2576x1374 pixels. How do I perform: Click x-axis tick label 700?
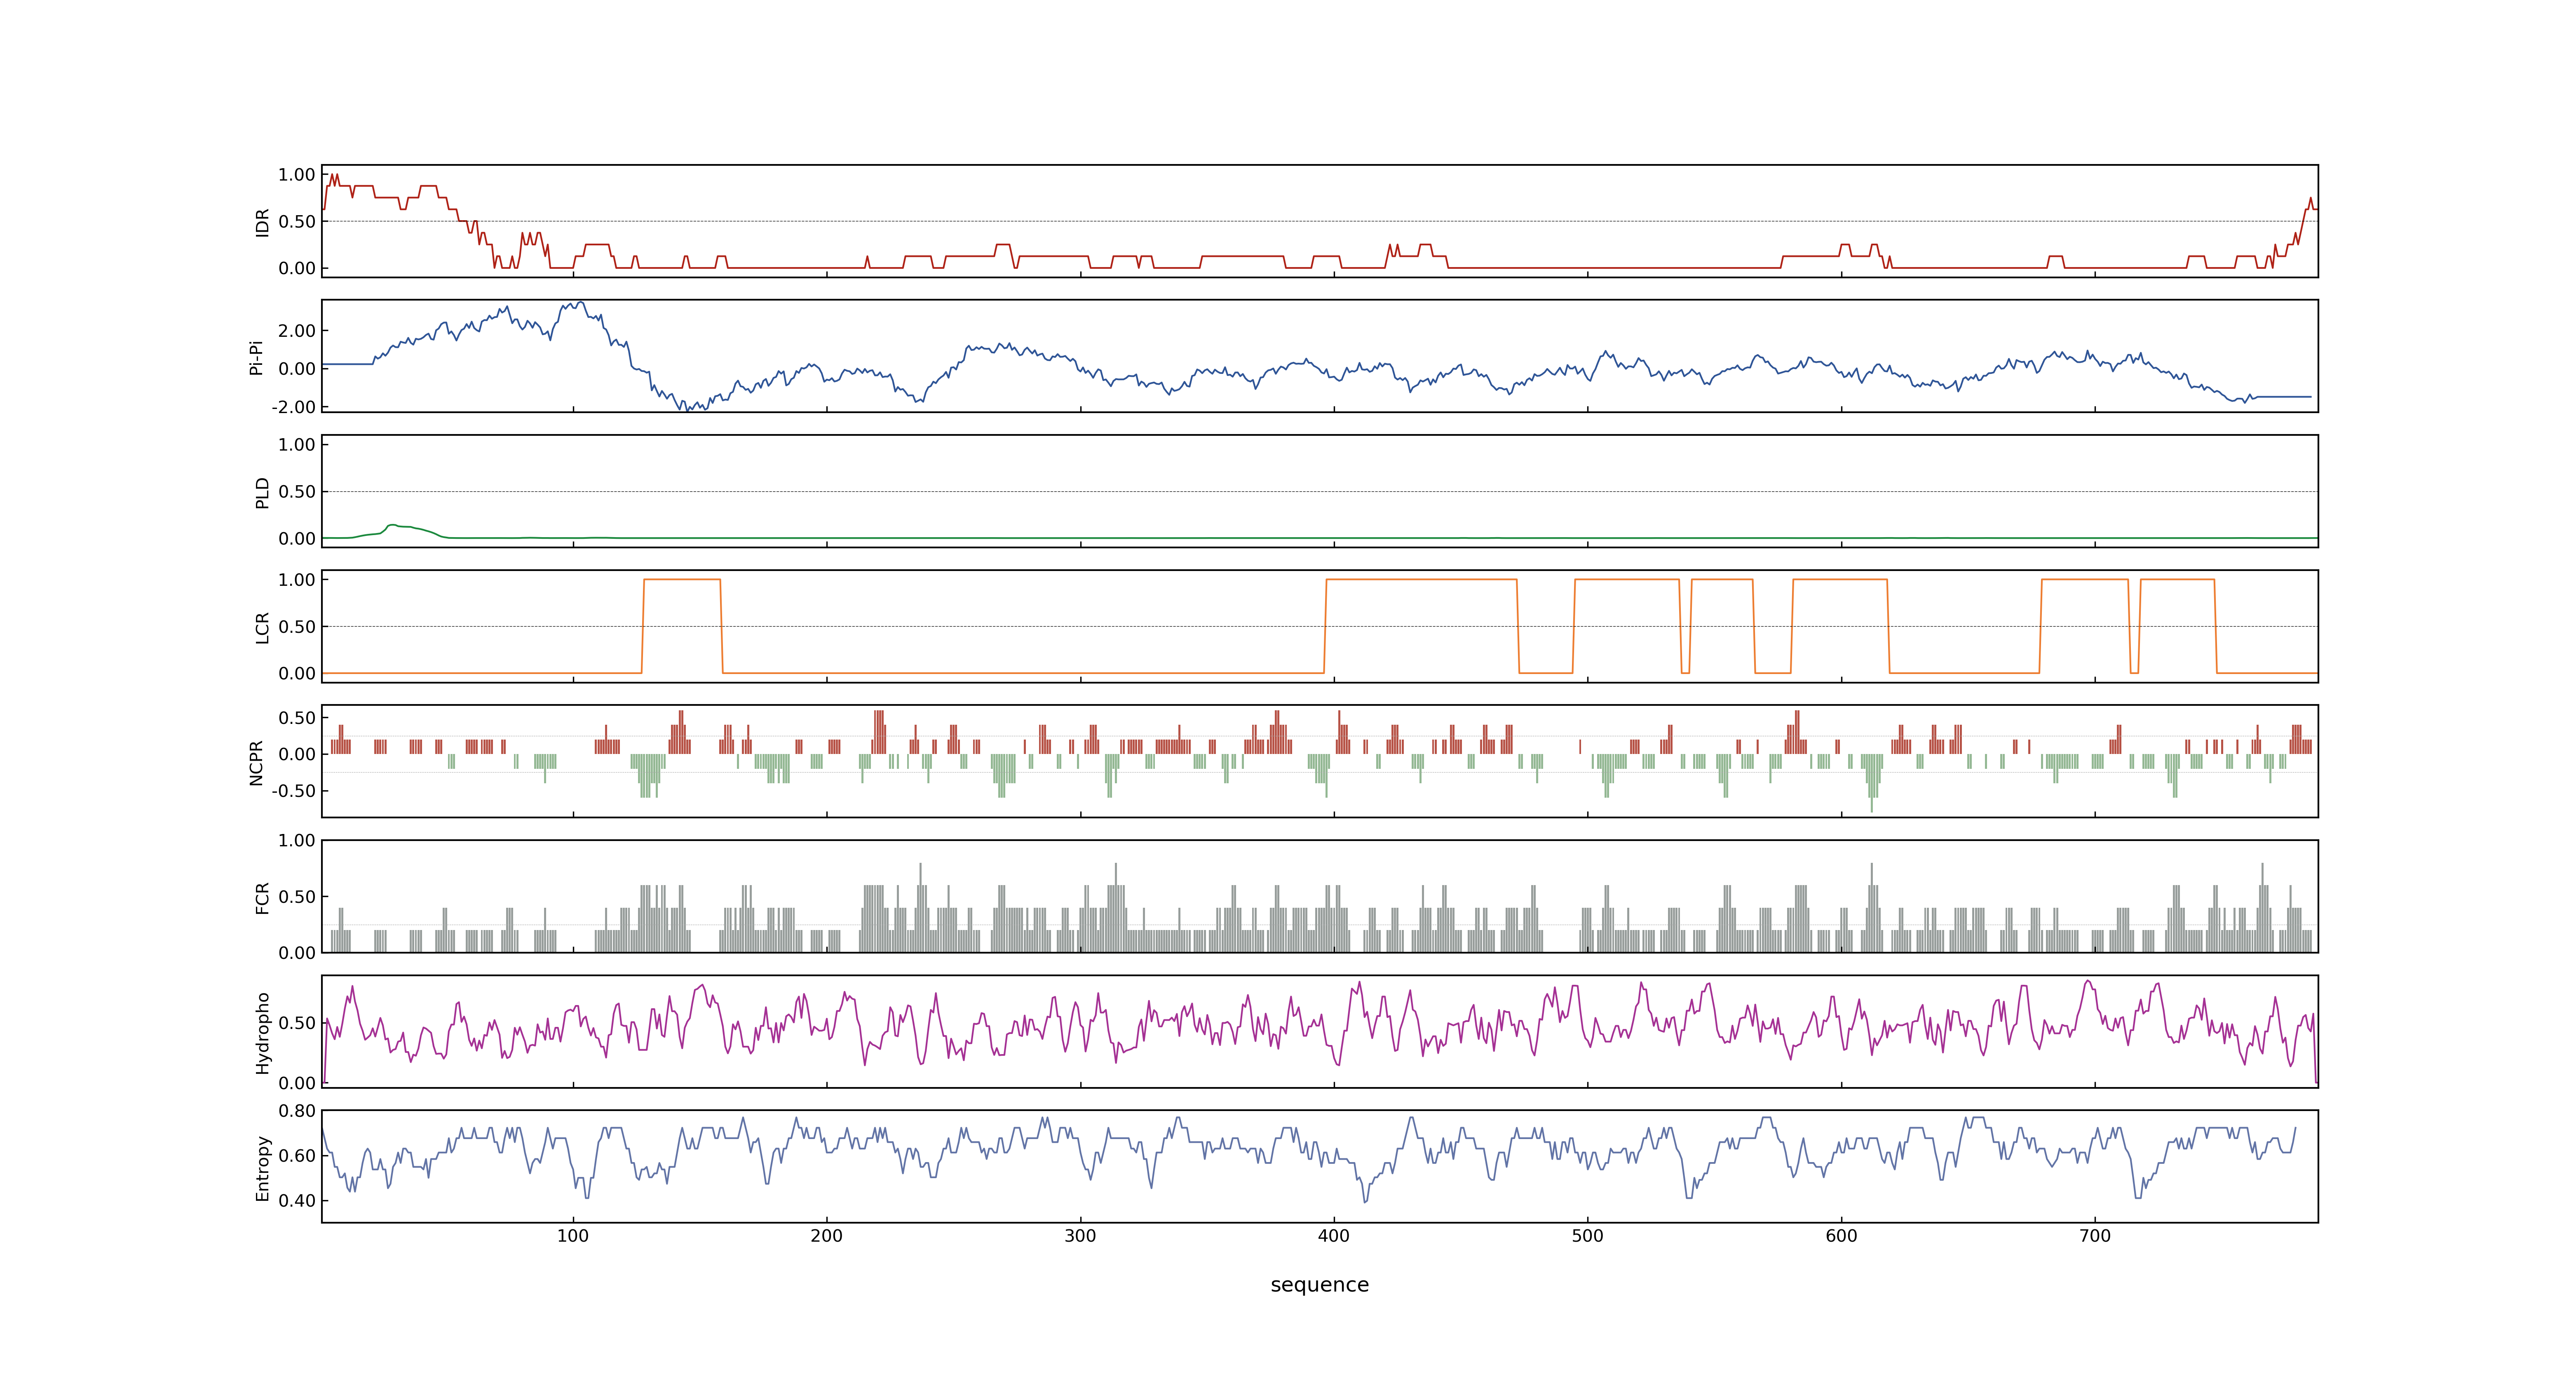pyautogui.click(x=2095, y=1236)
